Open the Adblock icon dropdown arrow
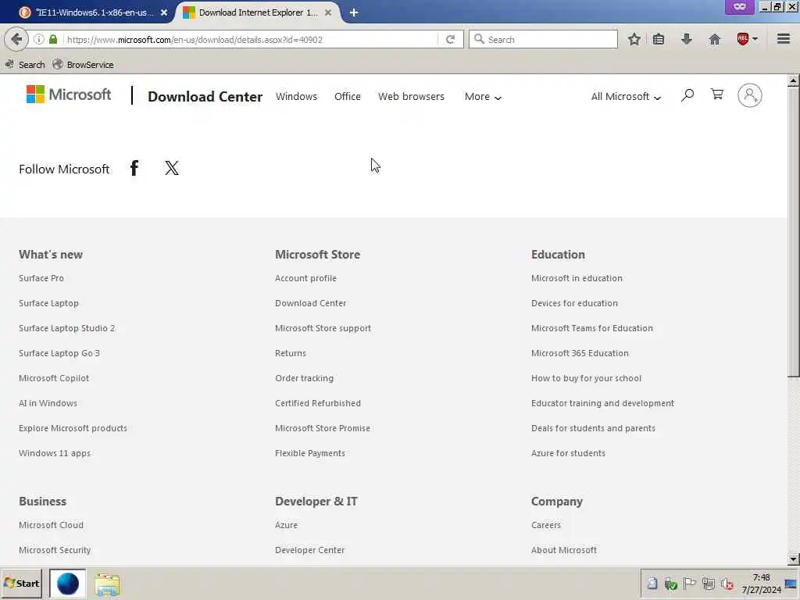Image resolution: width=800 pixels, height=600 pixels. coord(755,39)
